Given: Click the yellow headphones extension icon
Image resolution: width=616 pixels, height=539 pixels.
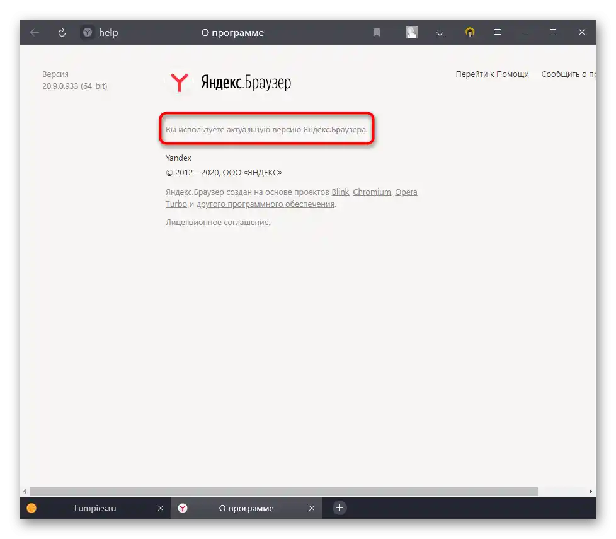Looking at the screenshot, I should pyautogui.click(x=470, y=32).
